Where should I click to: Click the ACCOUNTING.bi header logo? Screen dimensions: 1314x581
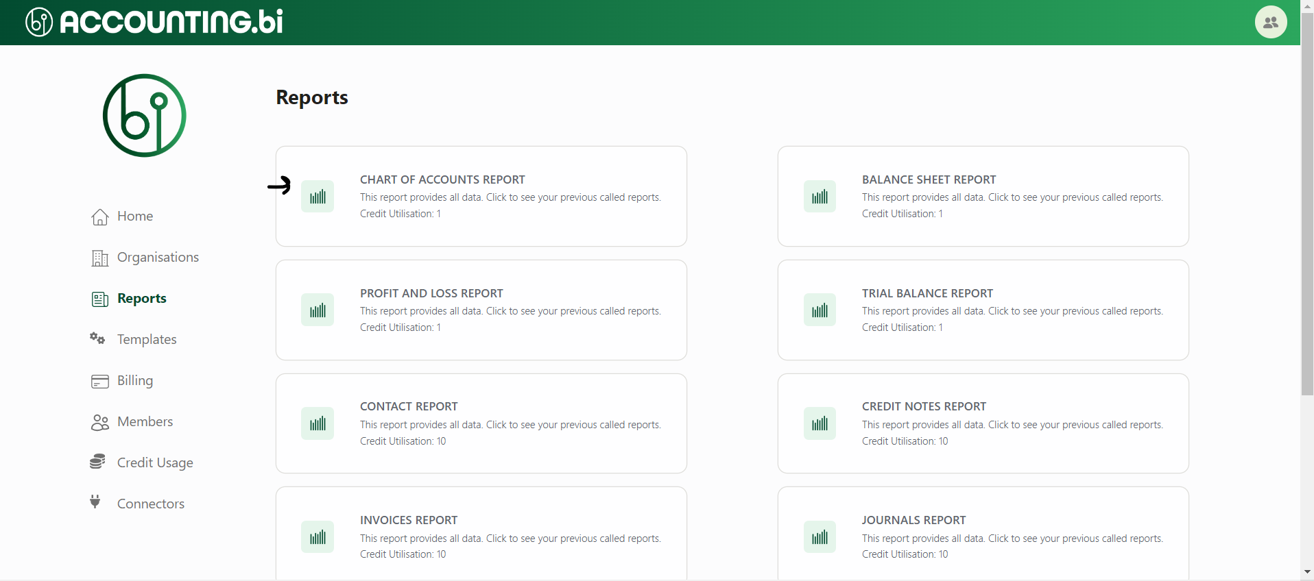click(x=154, y=22)
